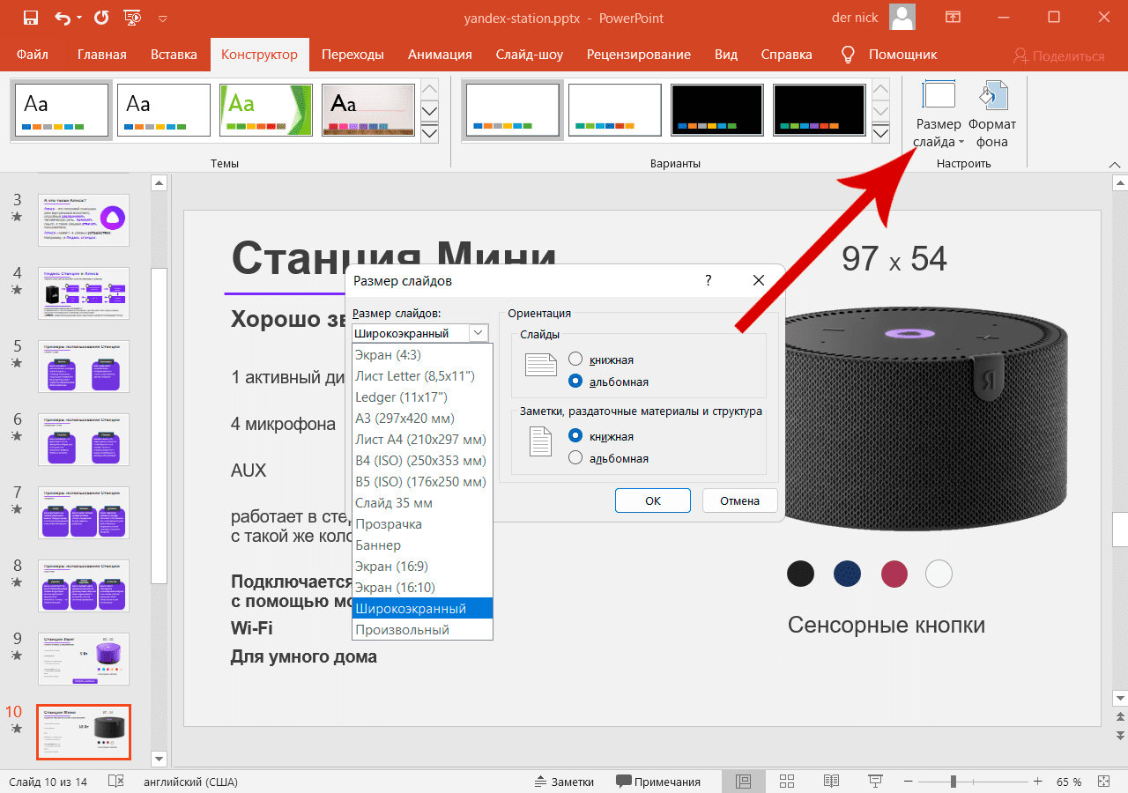The image size is (1128, 793).
Task: Open the Размер слайда slide size button
Action: pos(939,114)
